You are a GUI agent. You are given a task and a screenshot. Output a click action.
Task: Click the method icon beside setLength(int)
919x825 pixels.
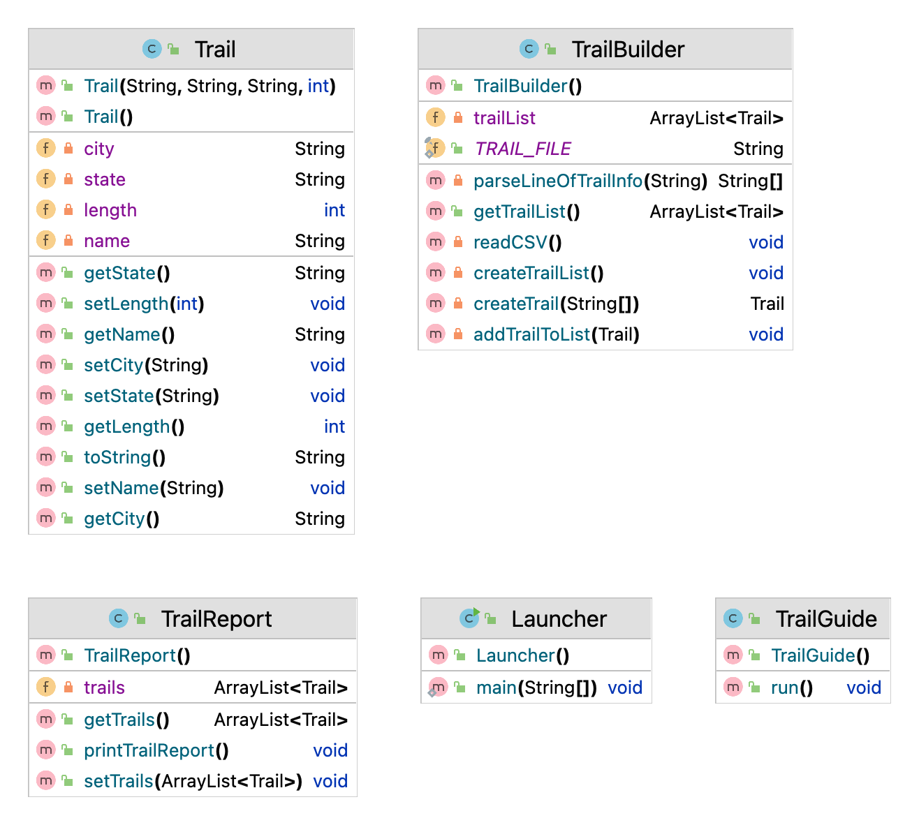(x=46, y=303)
